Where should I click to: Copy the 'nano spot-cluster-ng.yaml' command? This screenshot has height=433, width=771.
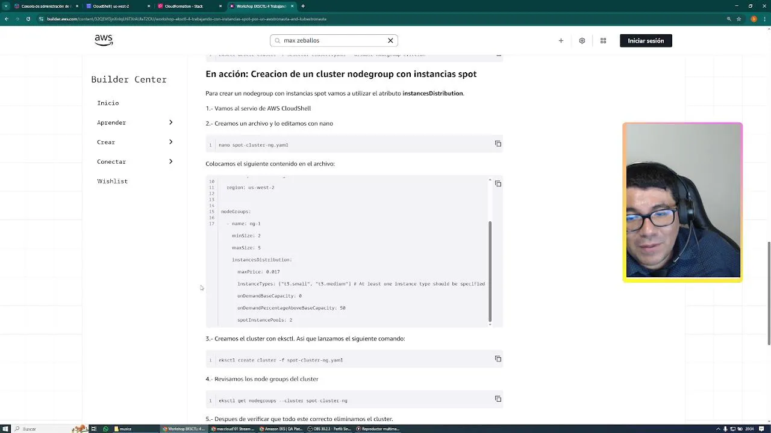[498, 144]
